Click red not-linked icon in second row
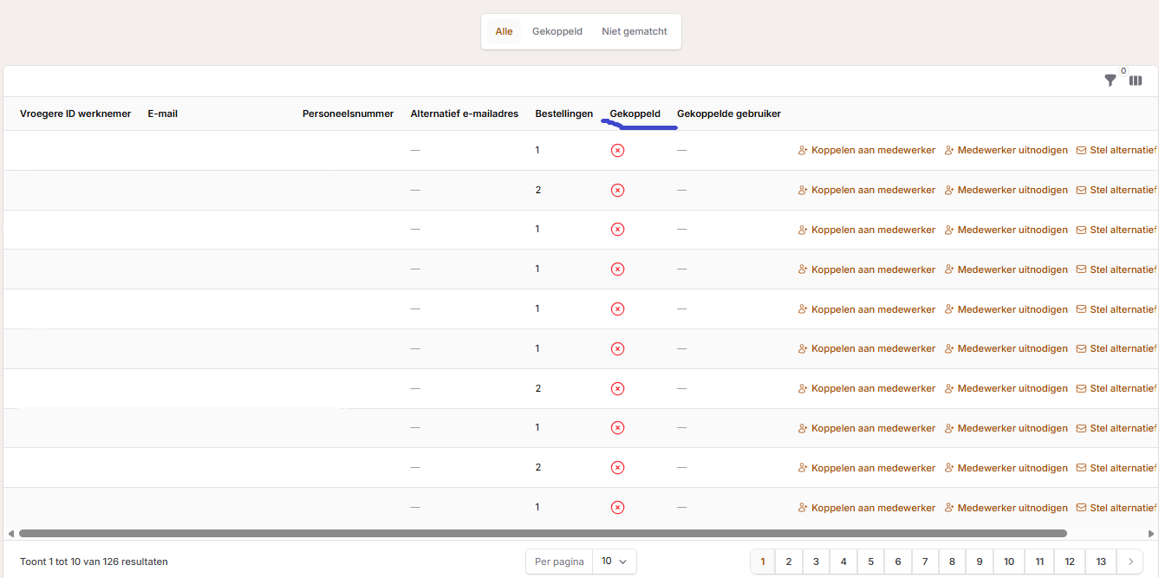 tap(617, 191)
